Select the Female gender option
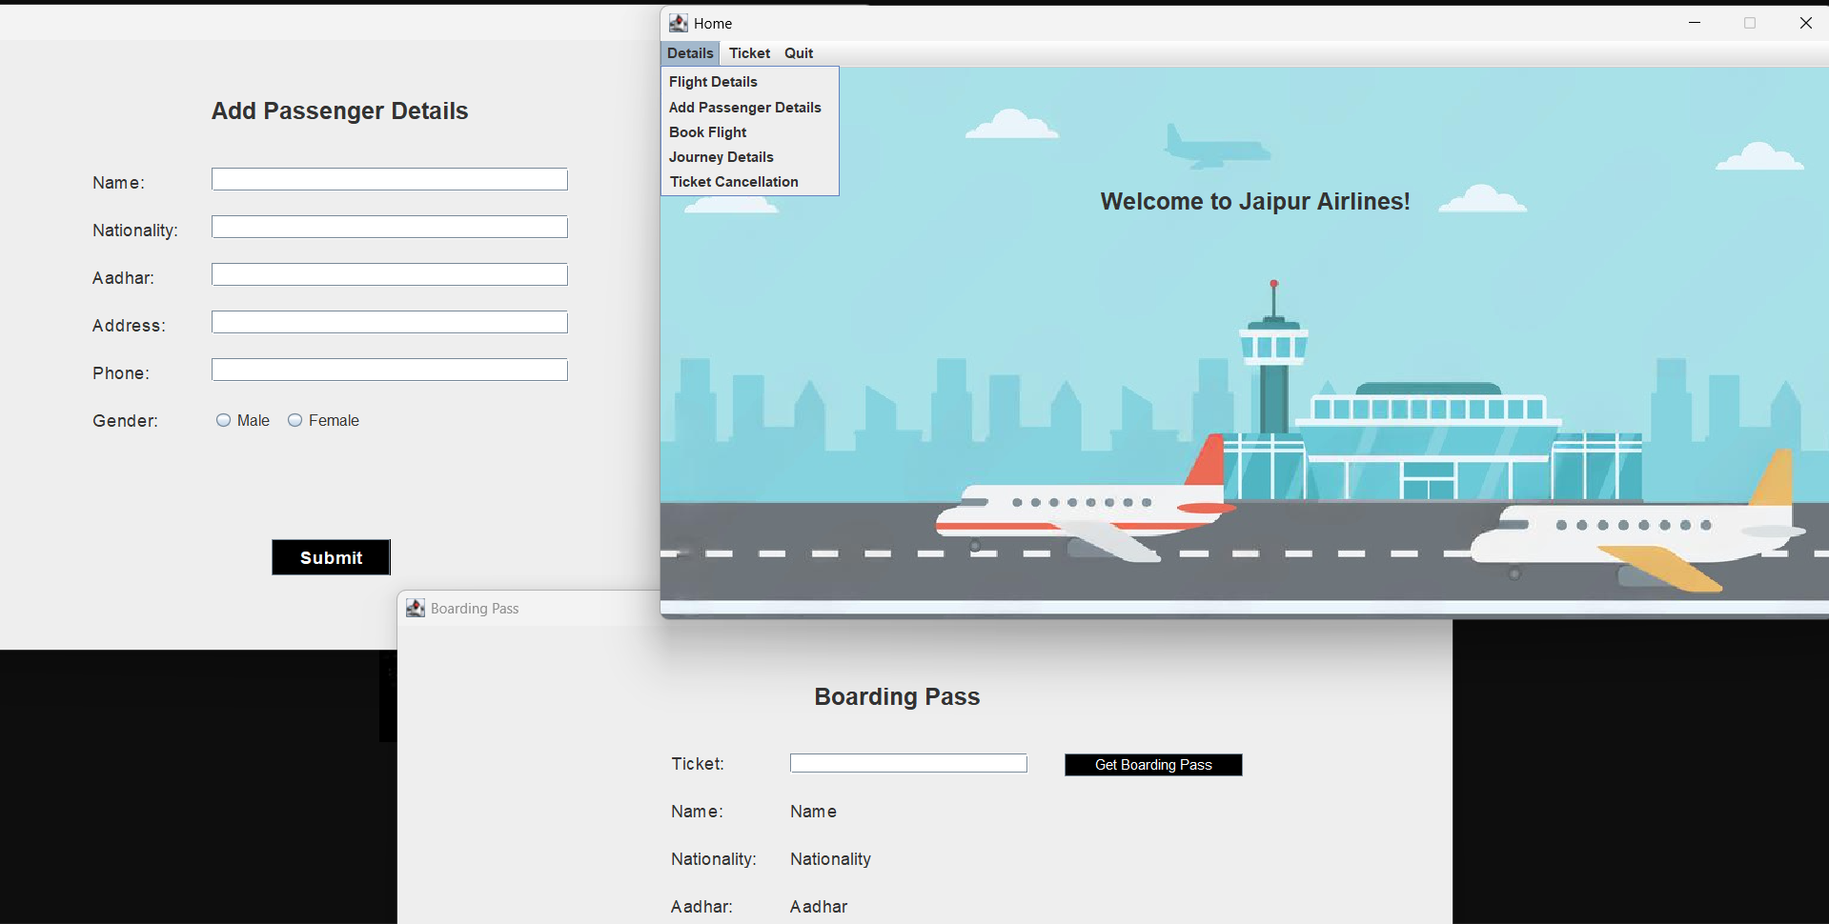Image resolution: width=1829 pixels, height=924 pixels. click(295, 420)
